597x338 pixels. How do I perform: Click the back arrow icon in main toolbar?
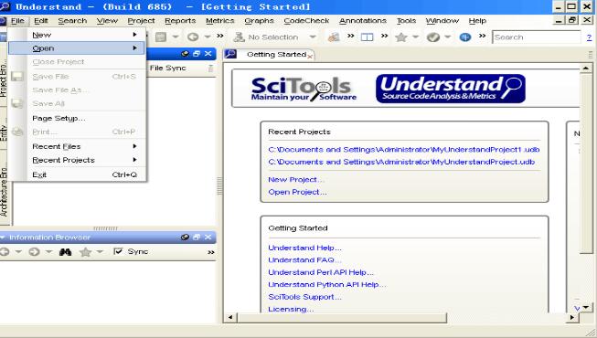(x=193, y=37)
